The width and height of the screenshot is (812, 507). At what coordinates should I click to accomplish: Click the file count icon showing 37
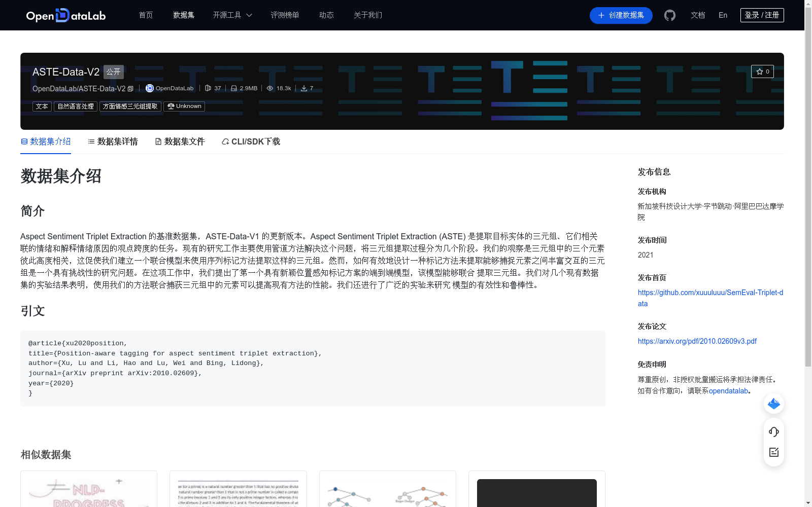point(208,88)
